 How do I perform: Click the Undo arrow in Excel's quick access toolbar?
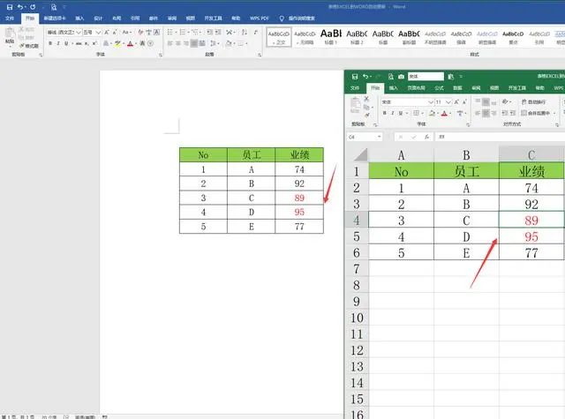click(366, 77)
